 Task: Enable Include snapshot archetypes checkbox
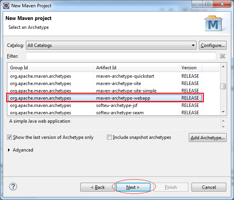[109, 137]
